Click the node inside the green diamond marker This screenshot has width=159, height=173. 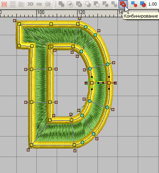[x=92, y=83]
